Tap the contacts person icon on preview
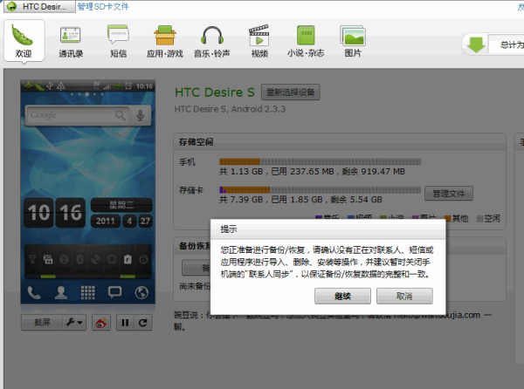Image resolution: width=524 pixels, height=389 pixels. coord(61,292)
